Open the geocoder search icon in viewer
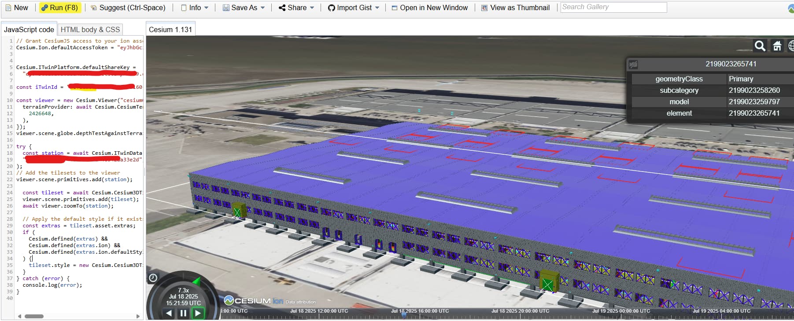Viewport: 794px width, 321px height. click(x=760, y=46)
